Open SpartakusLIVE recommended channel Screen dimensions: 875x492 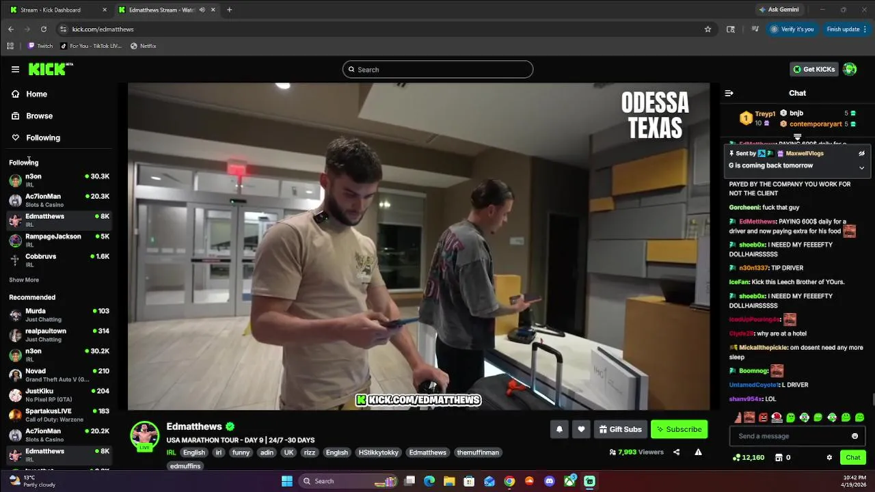(59, 415)
